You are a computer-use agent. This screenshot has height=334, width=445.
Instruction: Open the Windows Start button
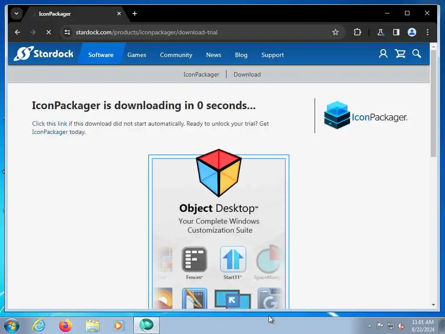pyautogui.click(x=12, y=325)
